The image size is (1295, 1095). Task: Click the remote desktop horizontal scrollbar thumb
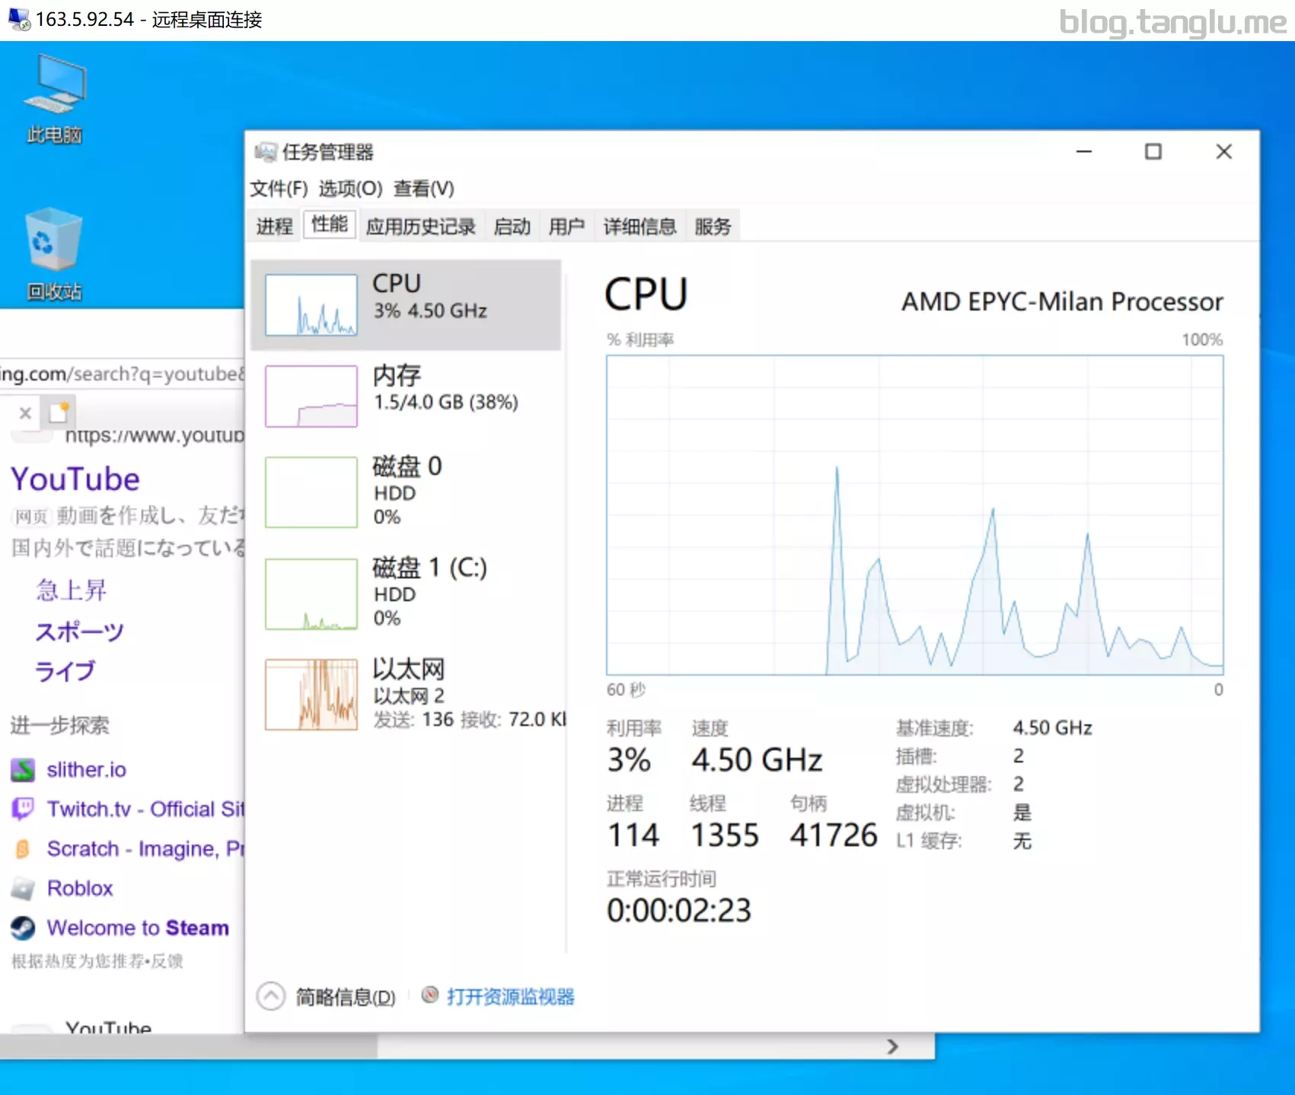(x=188, y=1047)
